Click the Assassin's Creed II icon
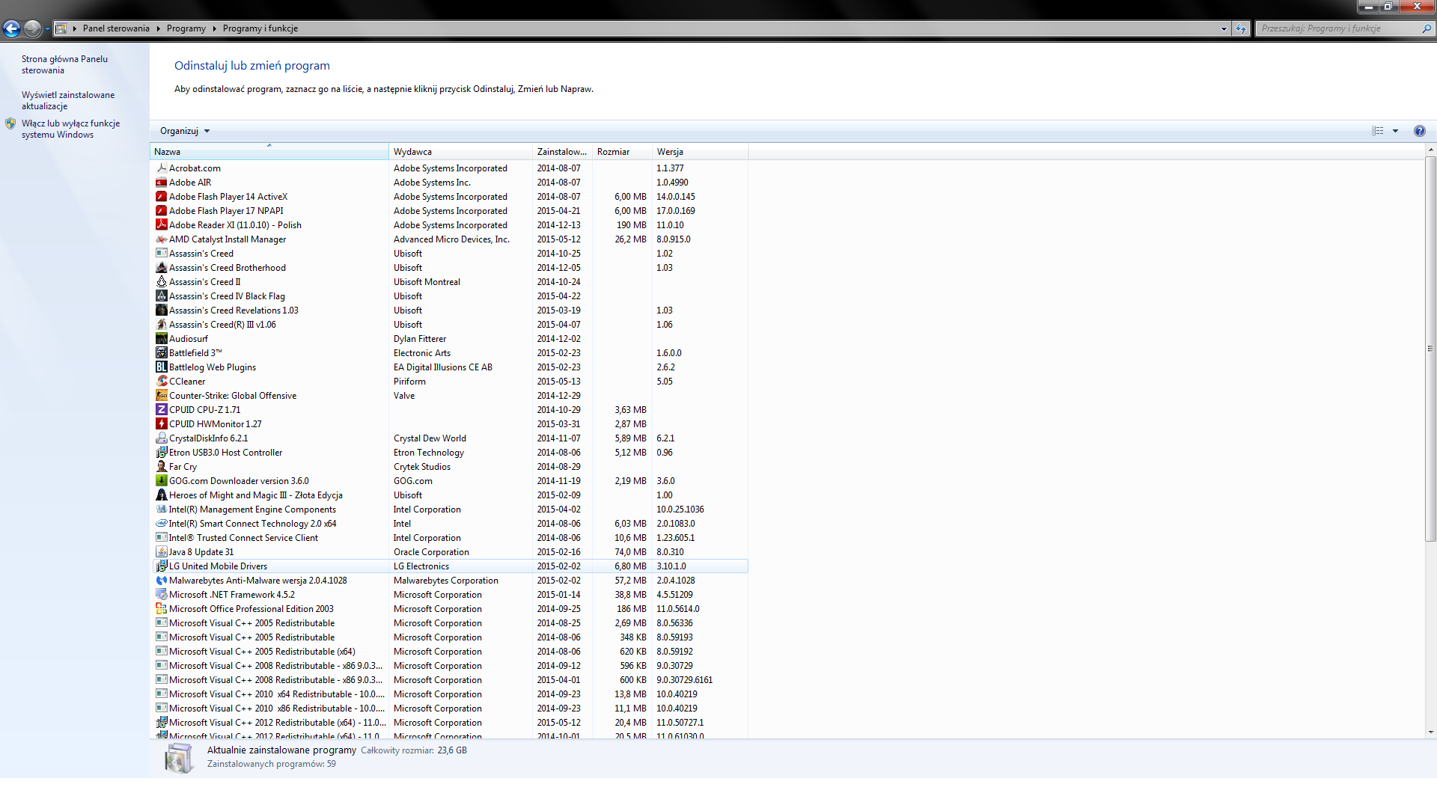This screenshot has width=1437, height=808. pos(161,282)
